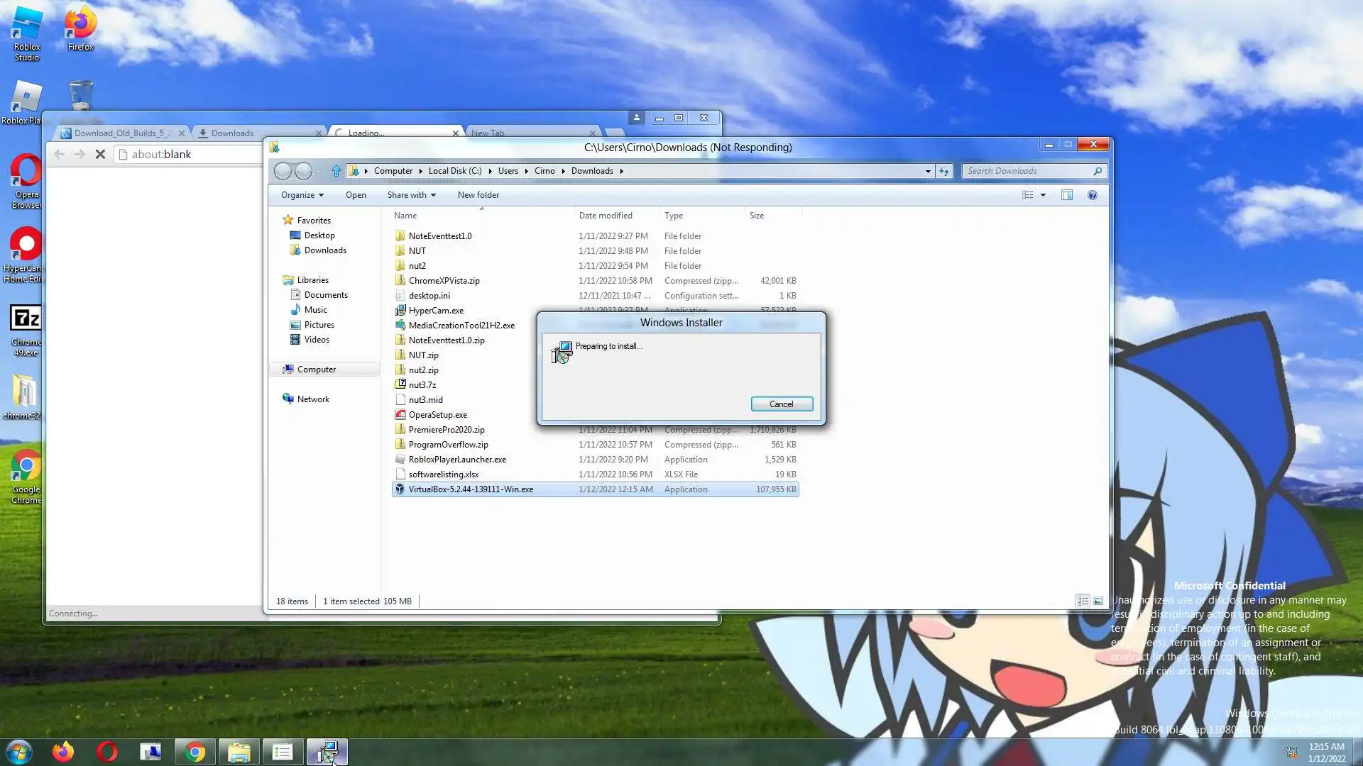Select Computer in navigation pane
This screenshot has width=1363, height=766.
click(x=316, y=370)
